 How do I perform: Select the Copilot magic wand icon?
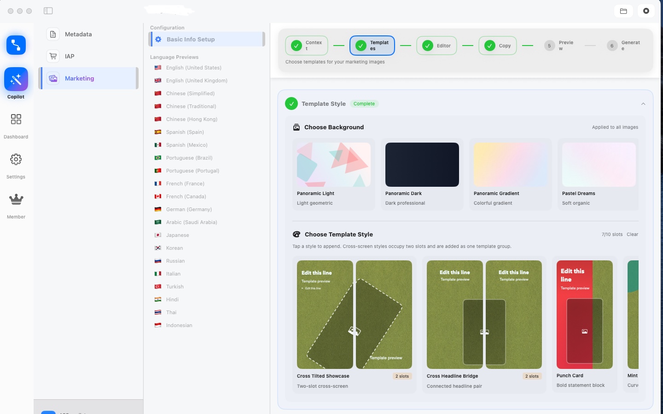point(16,79)
